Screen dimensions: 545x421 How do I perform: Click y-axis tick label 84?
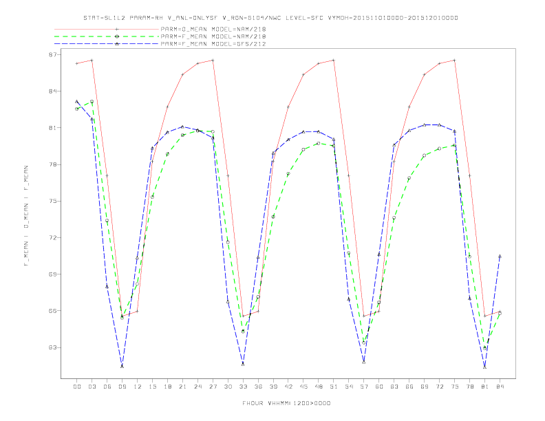point(54,91)
